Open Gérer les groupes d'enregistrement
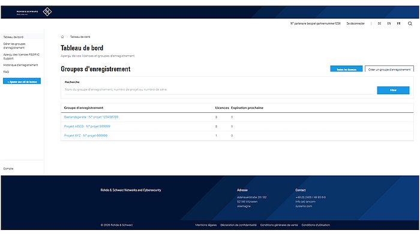 [14, 46]
